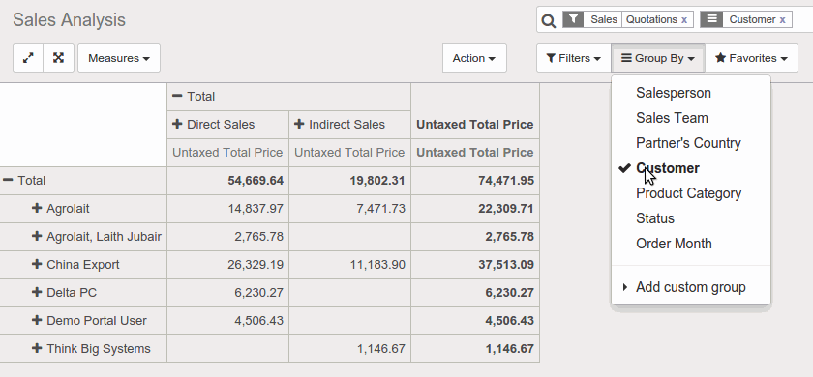The width and height of the screenshot is (813, 377).
Task: Click the cell 11,183.90
Action: 349,264
